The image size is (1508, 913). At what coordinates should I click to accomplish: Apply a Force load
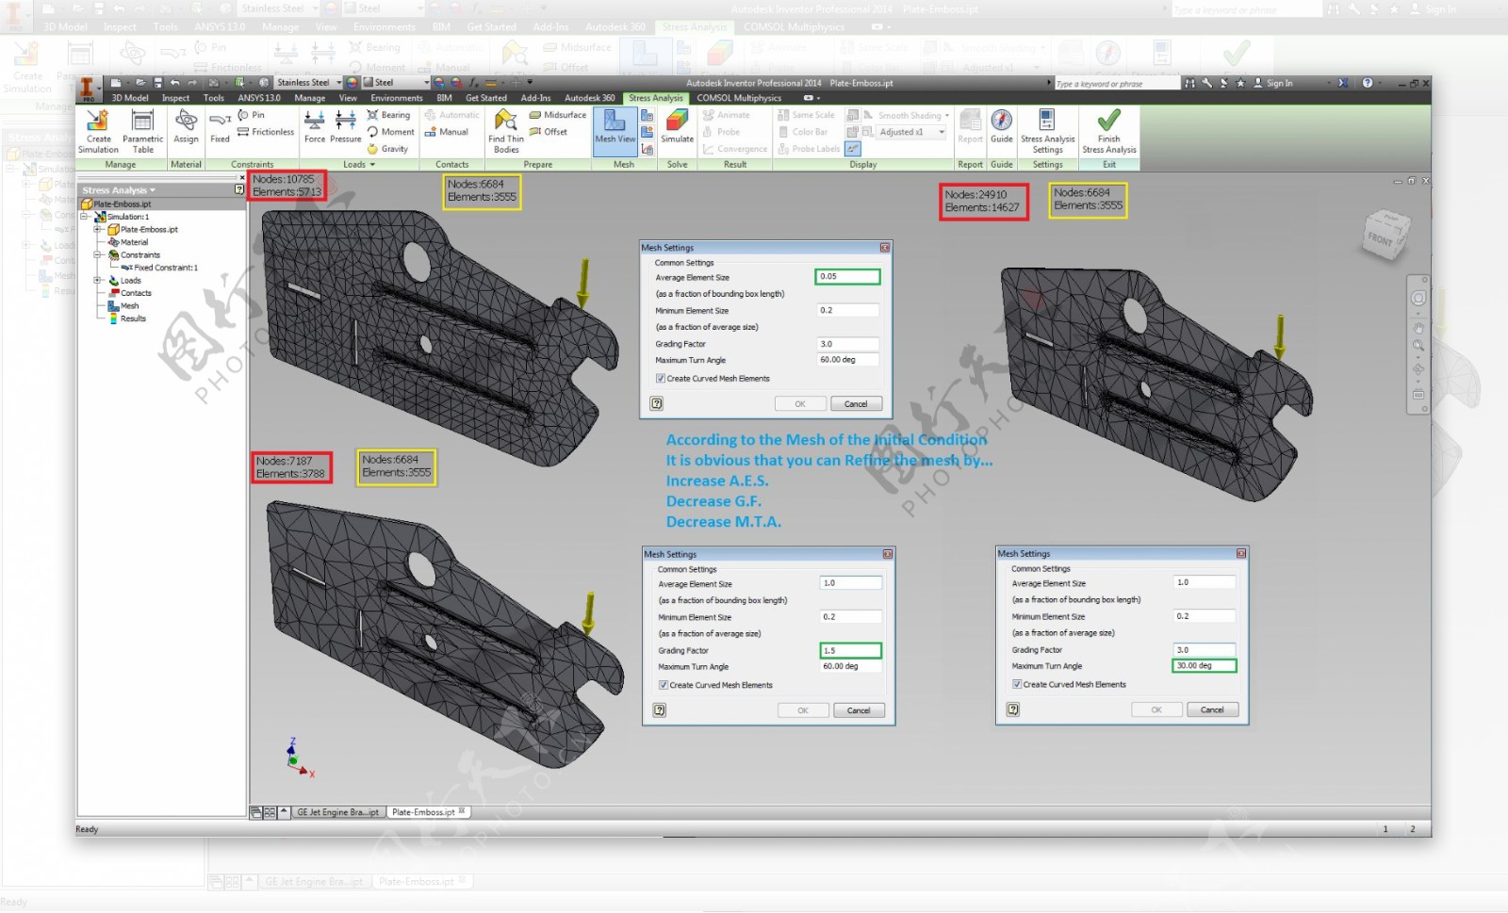315,127
